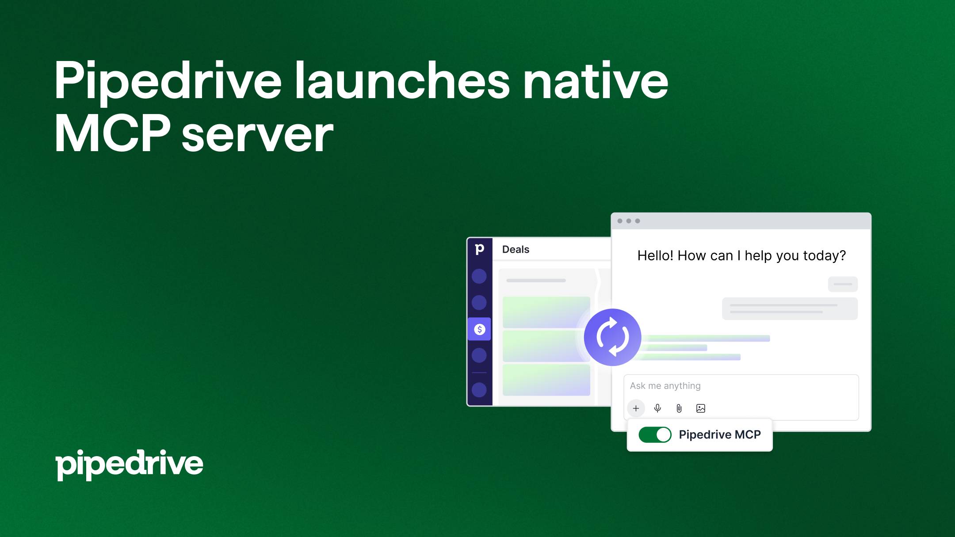
Task: Click the pipedrive wordmark logo
Action: point(129,465)
